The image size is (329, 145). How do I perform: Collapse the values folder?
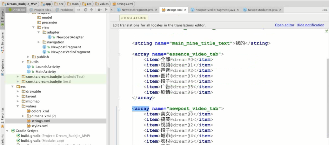(18, 106)
